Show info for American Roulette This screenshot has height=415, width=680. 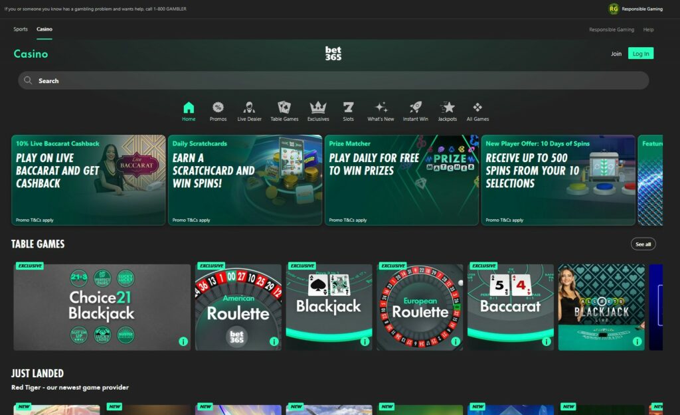point(274,342)
